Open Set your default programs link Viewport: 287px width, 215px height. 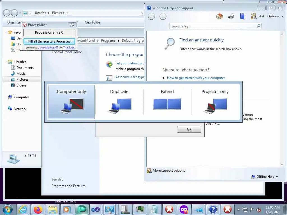click(x=130, y=63)
